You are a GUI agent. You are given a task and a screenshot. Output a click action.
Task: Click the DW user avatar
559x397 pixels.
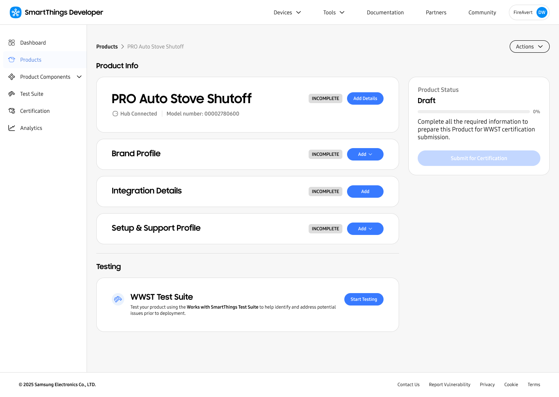(542, 12)
